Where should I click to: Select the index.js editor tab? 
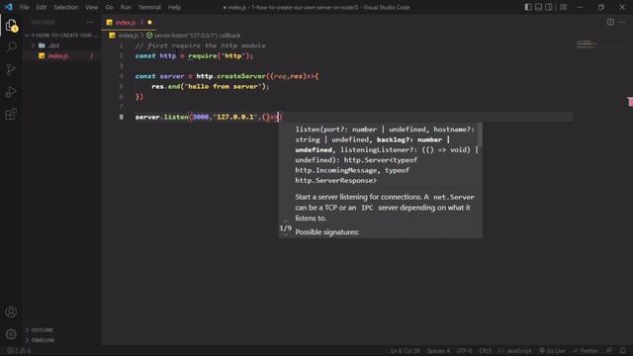[x=129, y=22]
